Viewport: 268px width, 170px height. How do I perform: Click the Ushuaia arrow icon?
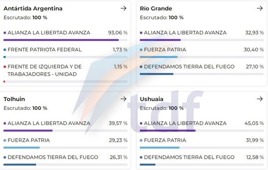[260, 99]
